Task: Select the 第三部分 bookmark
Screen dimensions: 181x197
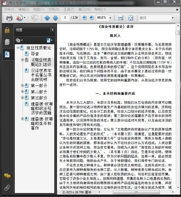Action: click(x=39, y=98)
